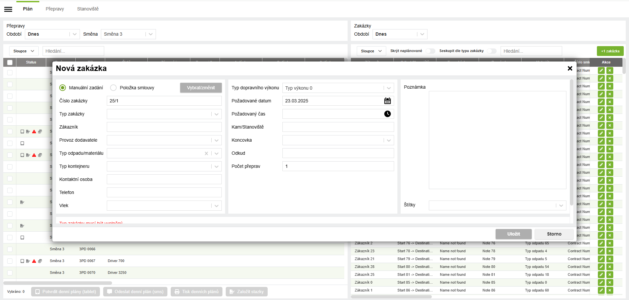Select the Položka smlouvy radio option
Image resolution: width=629 pixels, height=300 pixels.
[x=113, y=88]
